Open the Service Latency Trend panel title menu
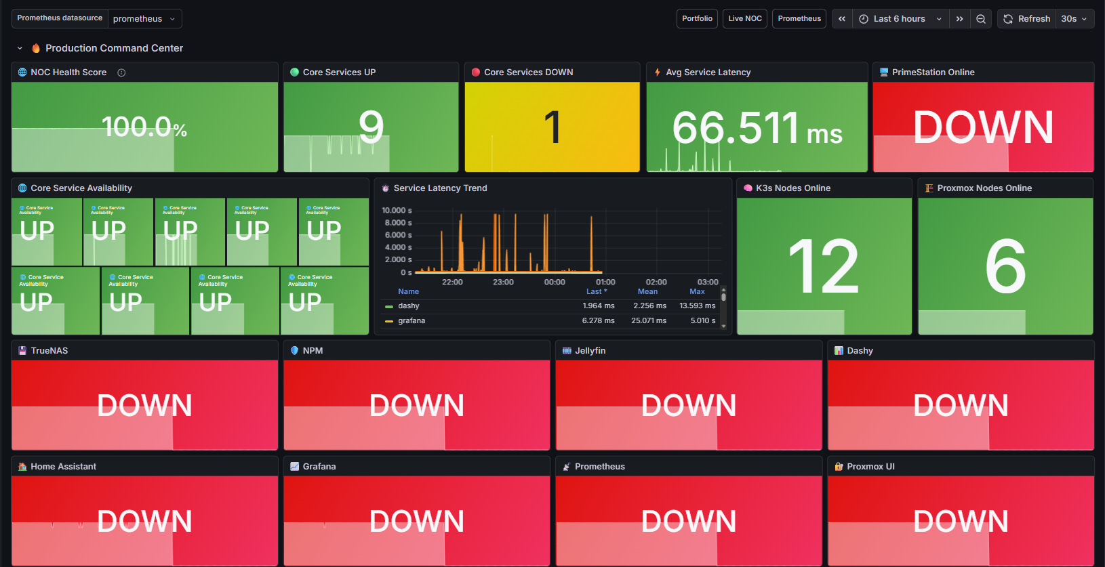1105x567 pixels. pos(441,188)
